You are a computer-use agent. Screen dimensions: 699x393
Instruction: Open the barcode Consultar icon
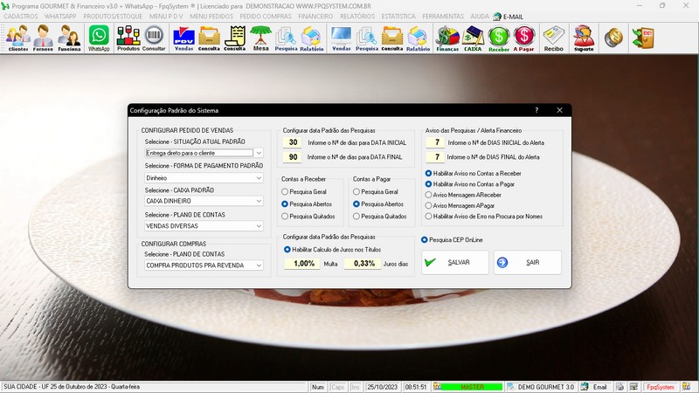tap(154, 38)
